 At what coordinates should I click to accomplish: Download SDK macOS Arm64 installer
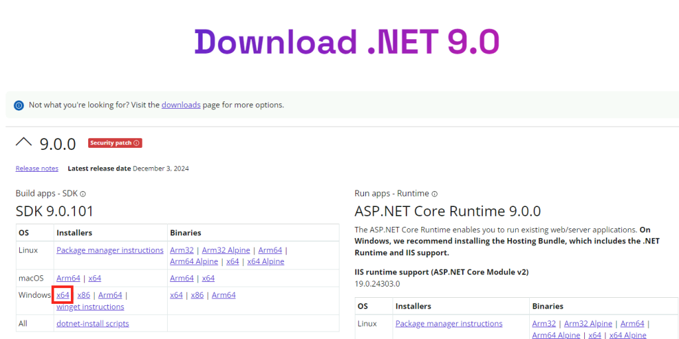point(68,279)
